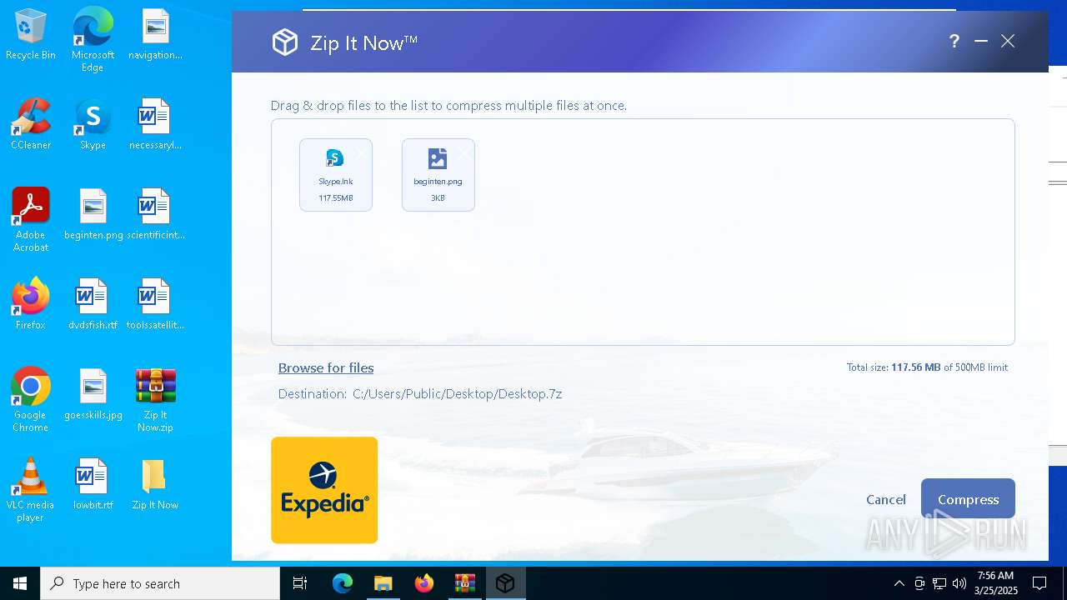The width and height of the screenshot is (1067, 600).
Task: Open the volume tray icon
Action: click(959, 583)
